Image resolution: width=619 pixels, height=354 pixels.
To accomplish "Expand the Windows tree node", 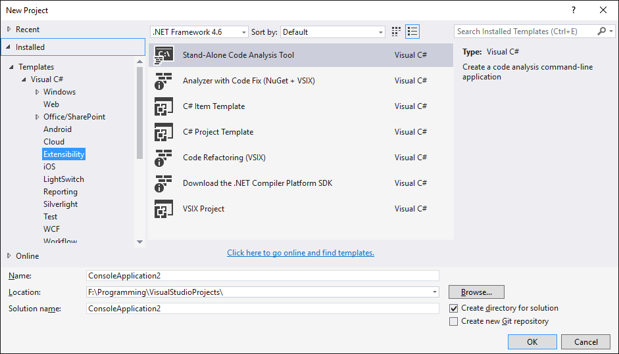I will coord(37,92).
